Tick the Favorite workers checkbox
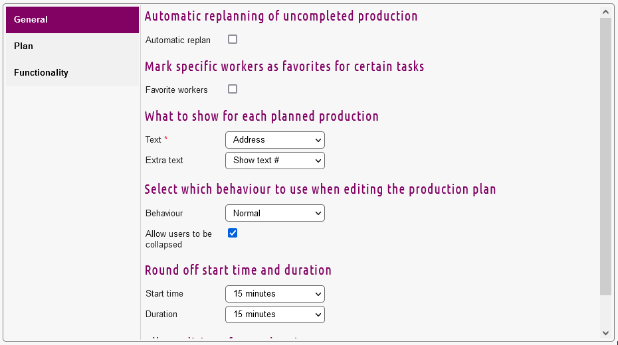618x345 pixels. [233, 89]
